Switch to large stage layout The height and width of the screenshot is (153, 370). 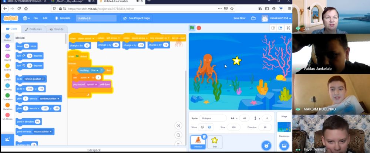click(x=280, y=28)
